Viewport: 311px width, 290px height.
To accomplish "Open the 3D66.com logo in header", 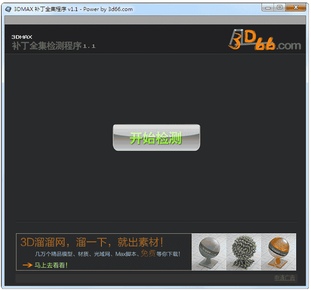I will tap(265, 39).
